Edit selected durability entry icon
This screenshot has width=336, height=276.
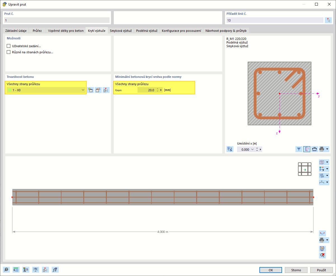(98, 90)
